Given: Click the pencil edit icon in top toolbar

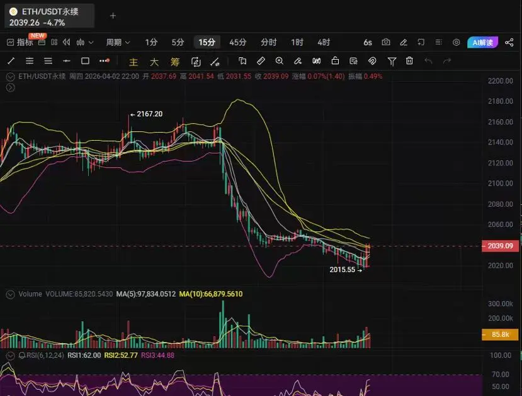Looking at the screenshot, I should (404, 42).
